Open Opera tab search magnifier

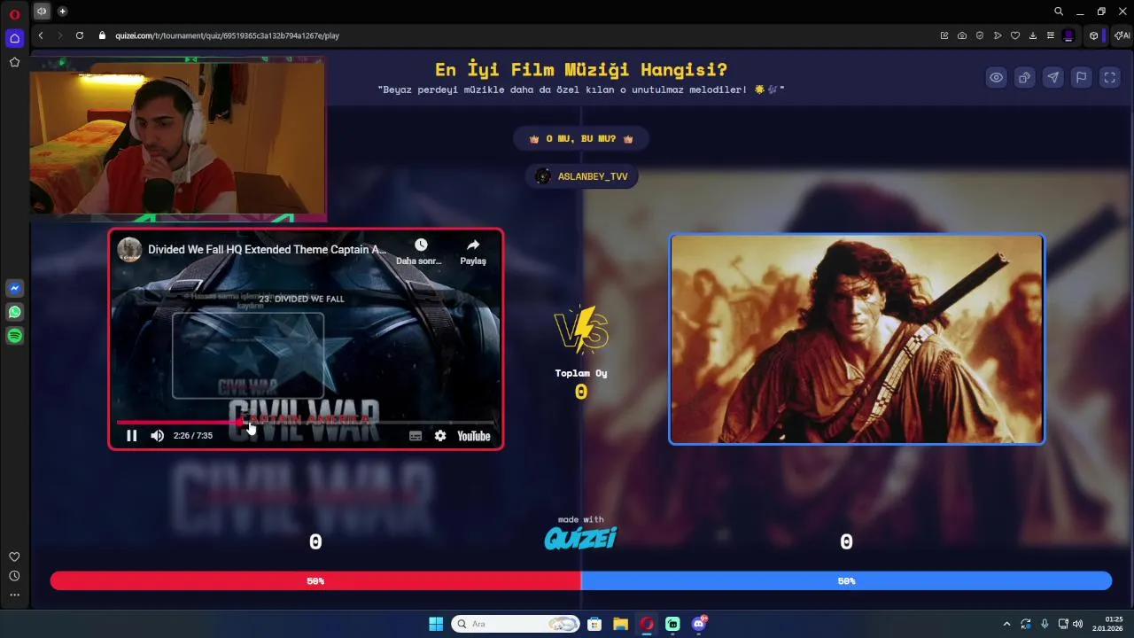1059,12
